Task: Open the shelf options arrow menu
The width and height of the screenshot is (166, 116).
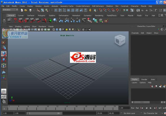Action: click(x=4, y=22)
